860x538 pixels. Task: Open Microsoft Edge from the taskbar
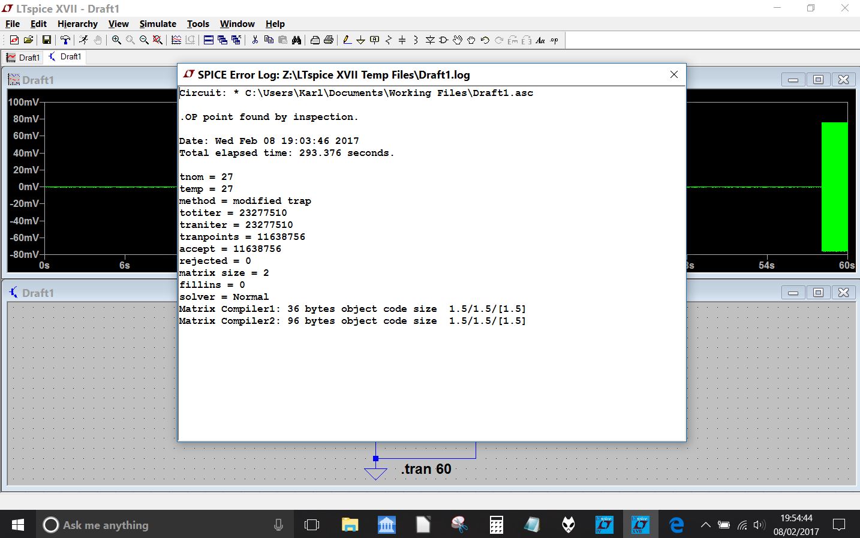coord(676,525)
